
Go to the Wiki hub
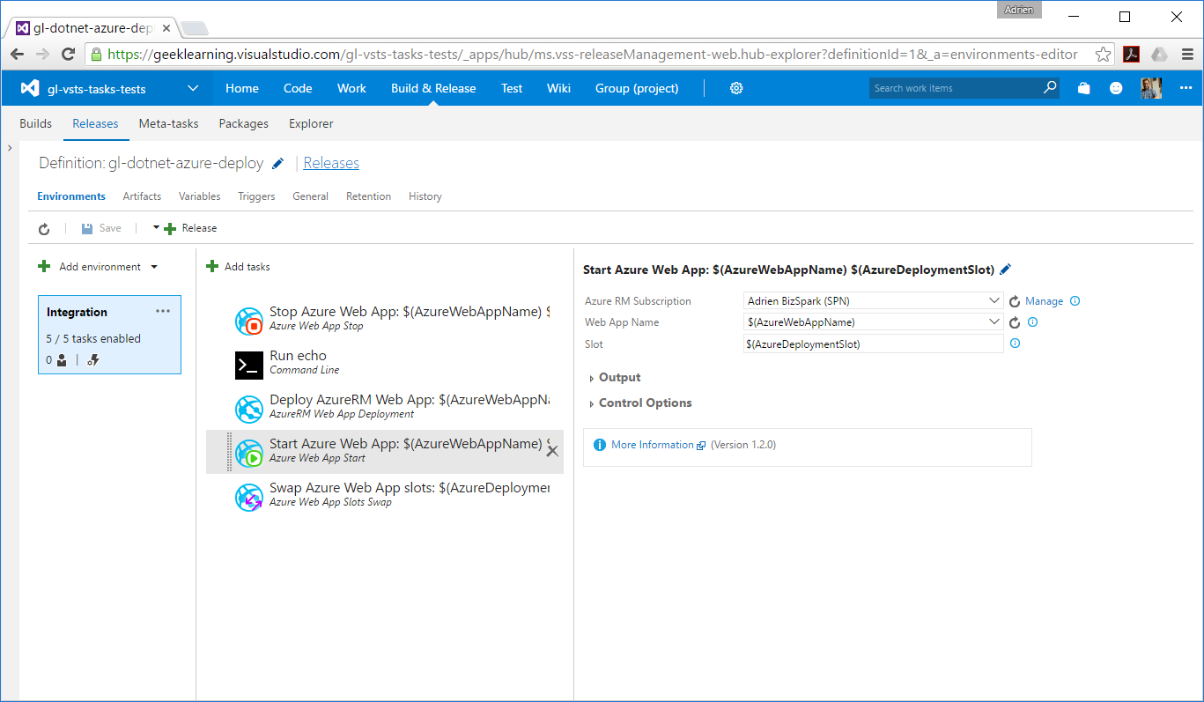pos(558,88)
